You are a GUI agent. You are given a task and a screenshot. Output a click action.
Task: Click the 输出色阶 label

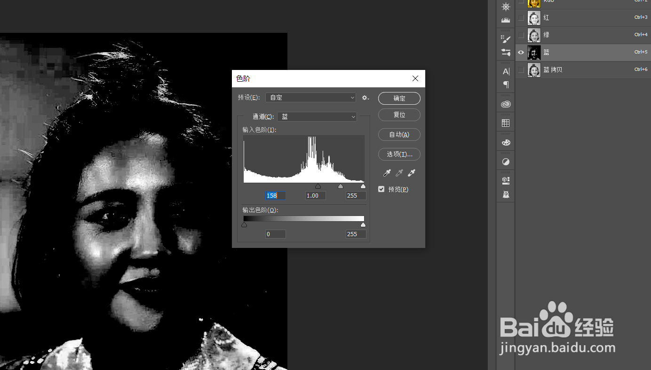[260, 210]
